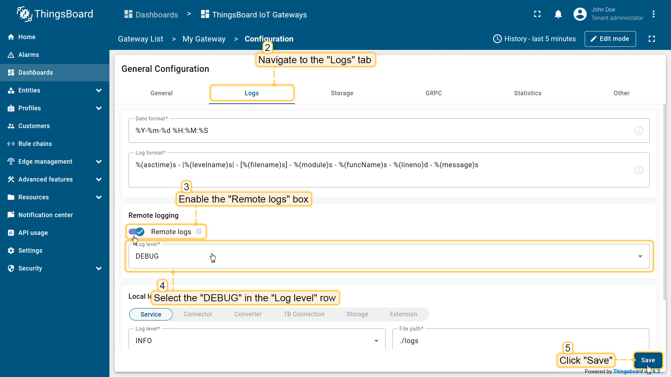Open the API usage page

55,233
